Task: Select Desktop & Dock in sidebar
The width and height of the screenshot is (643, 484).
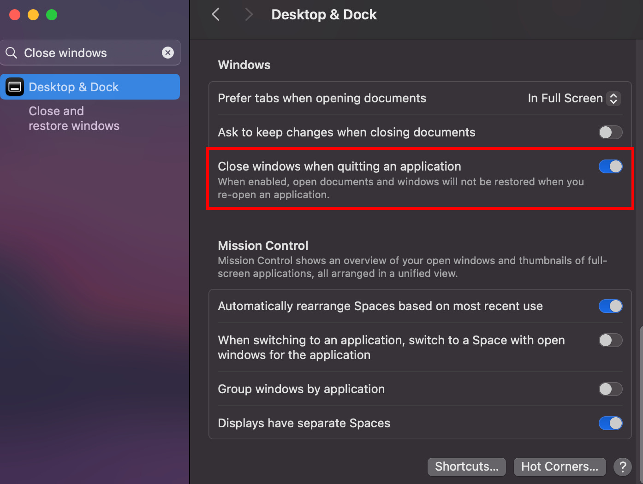Action: click(x=90, y=87)
